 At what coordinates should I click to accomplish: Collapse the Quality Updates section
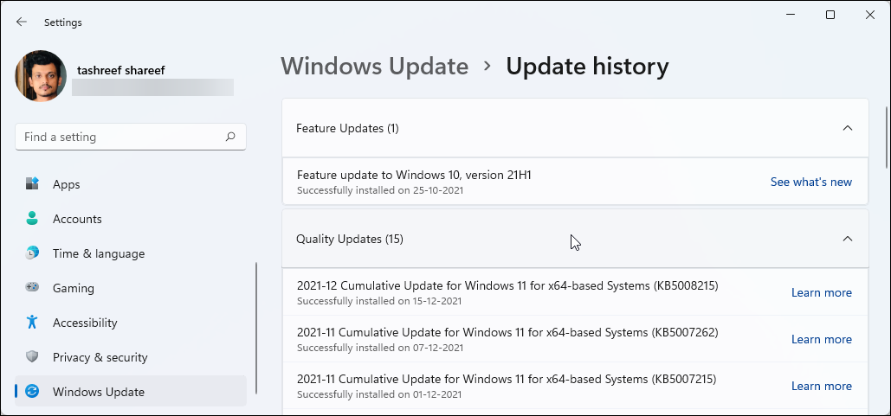(x=848, y=239)
